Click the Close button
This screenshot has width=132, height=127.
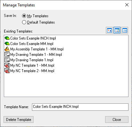pos(117,120)
